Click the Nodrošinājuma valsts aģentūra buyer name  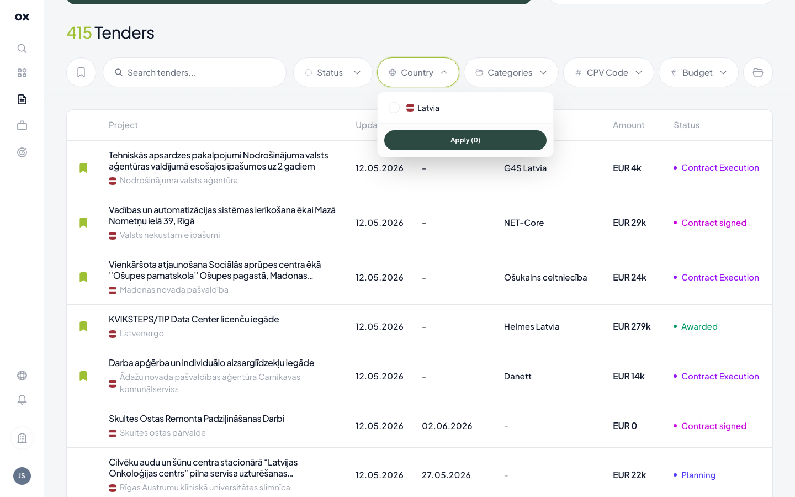click(x=179, y=181)
